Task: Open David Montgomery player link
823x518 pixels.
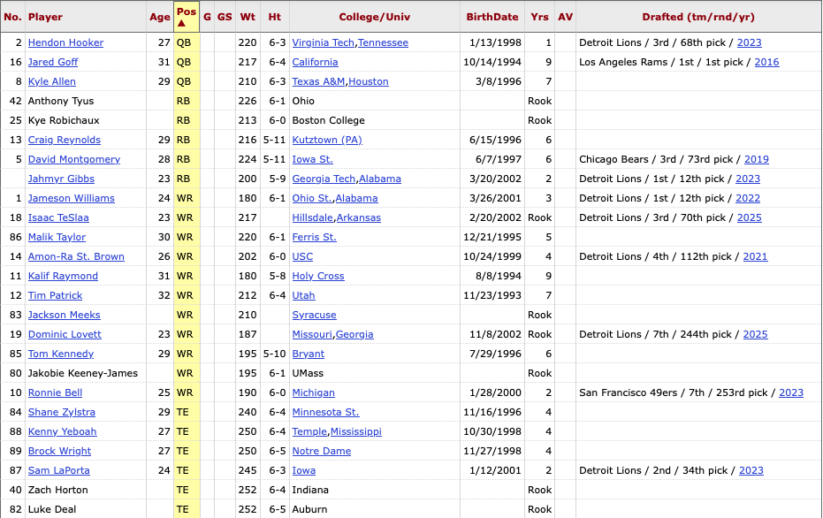Action: click(x=74, y=159)
